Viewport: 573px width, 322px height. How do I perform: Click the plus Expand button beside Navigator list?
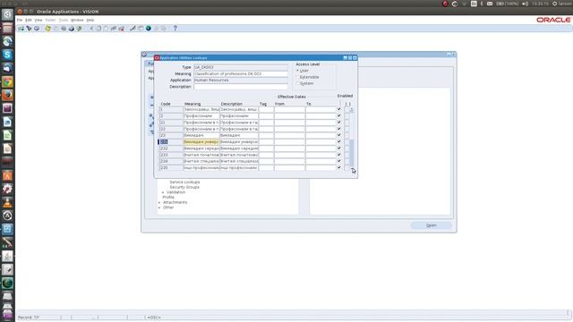tap(151, 97)
